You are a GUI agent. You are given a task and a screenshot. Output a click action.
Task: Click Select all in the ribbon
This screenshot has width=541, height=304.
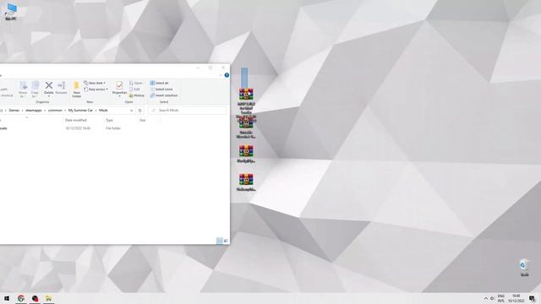[160, 83]
